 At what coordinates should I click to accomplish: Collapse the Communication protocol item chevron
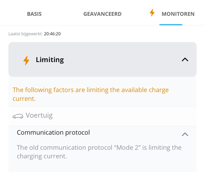coord(185,134)
